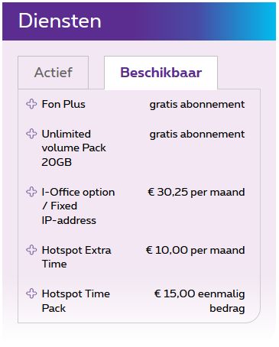Select the Beschikbaar tab
This screenshot has height=347, width=279.
[161, 73]
